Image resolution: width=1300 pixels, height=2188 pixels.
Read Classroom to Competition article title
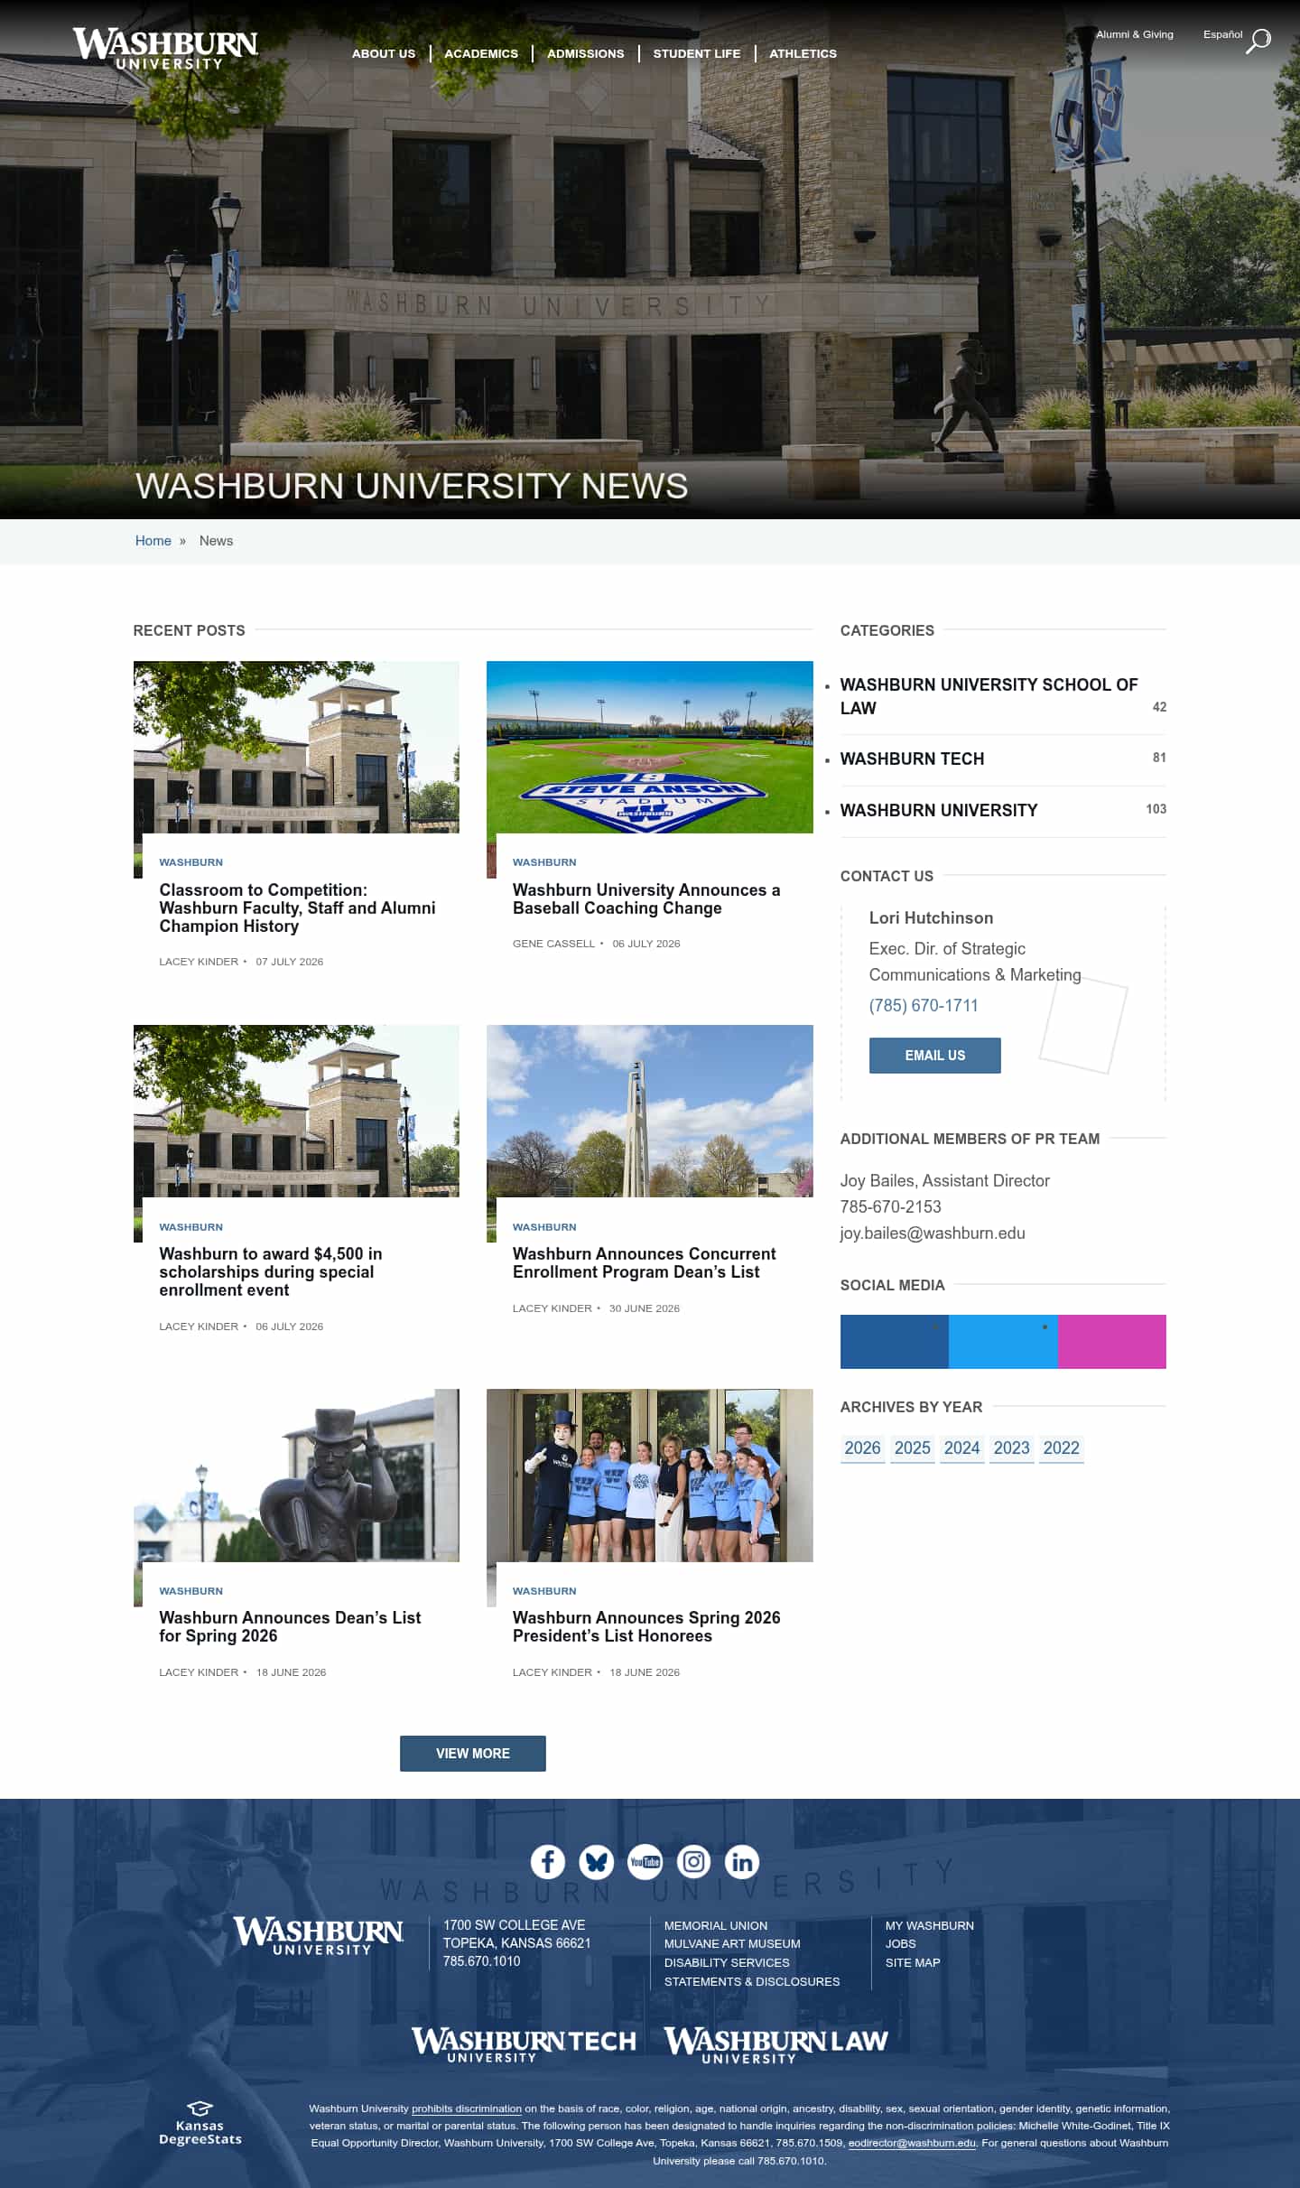(297, 908)
